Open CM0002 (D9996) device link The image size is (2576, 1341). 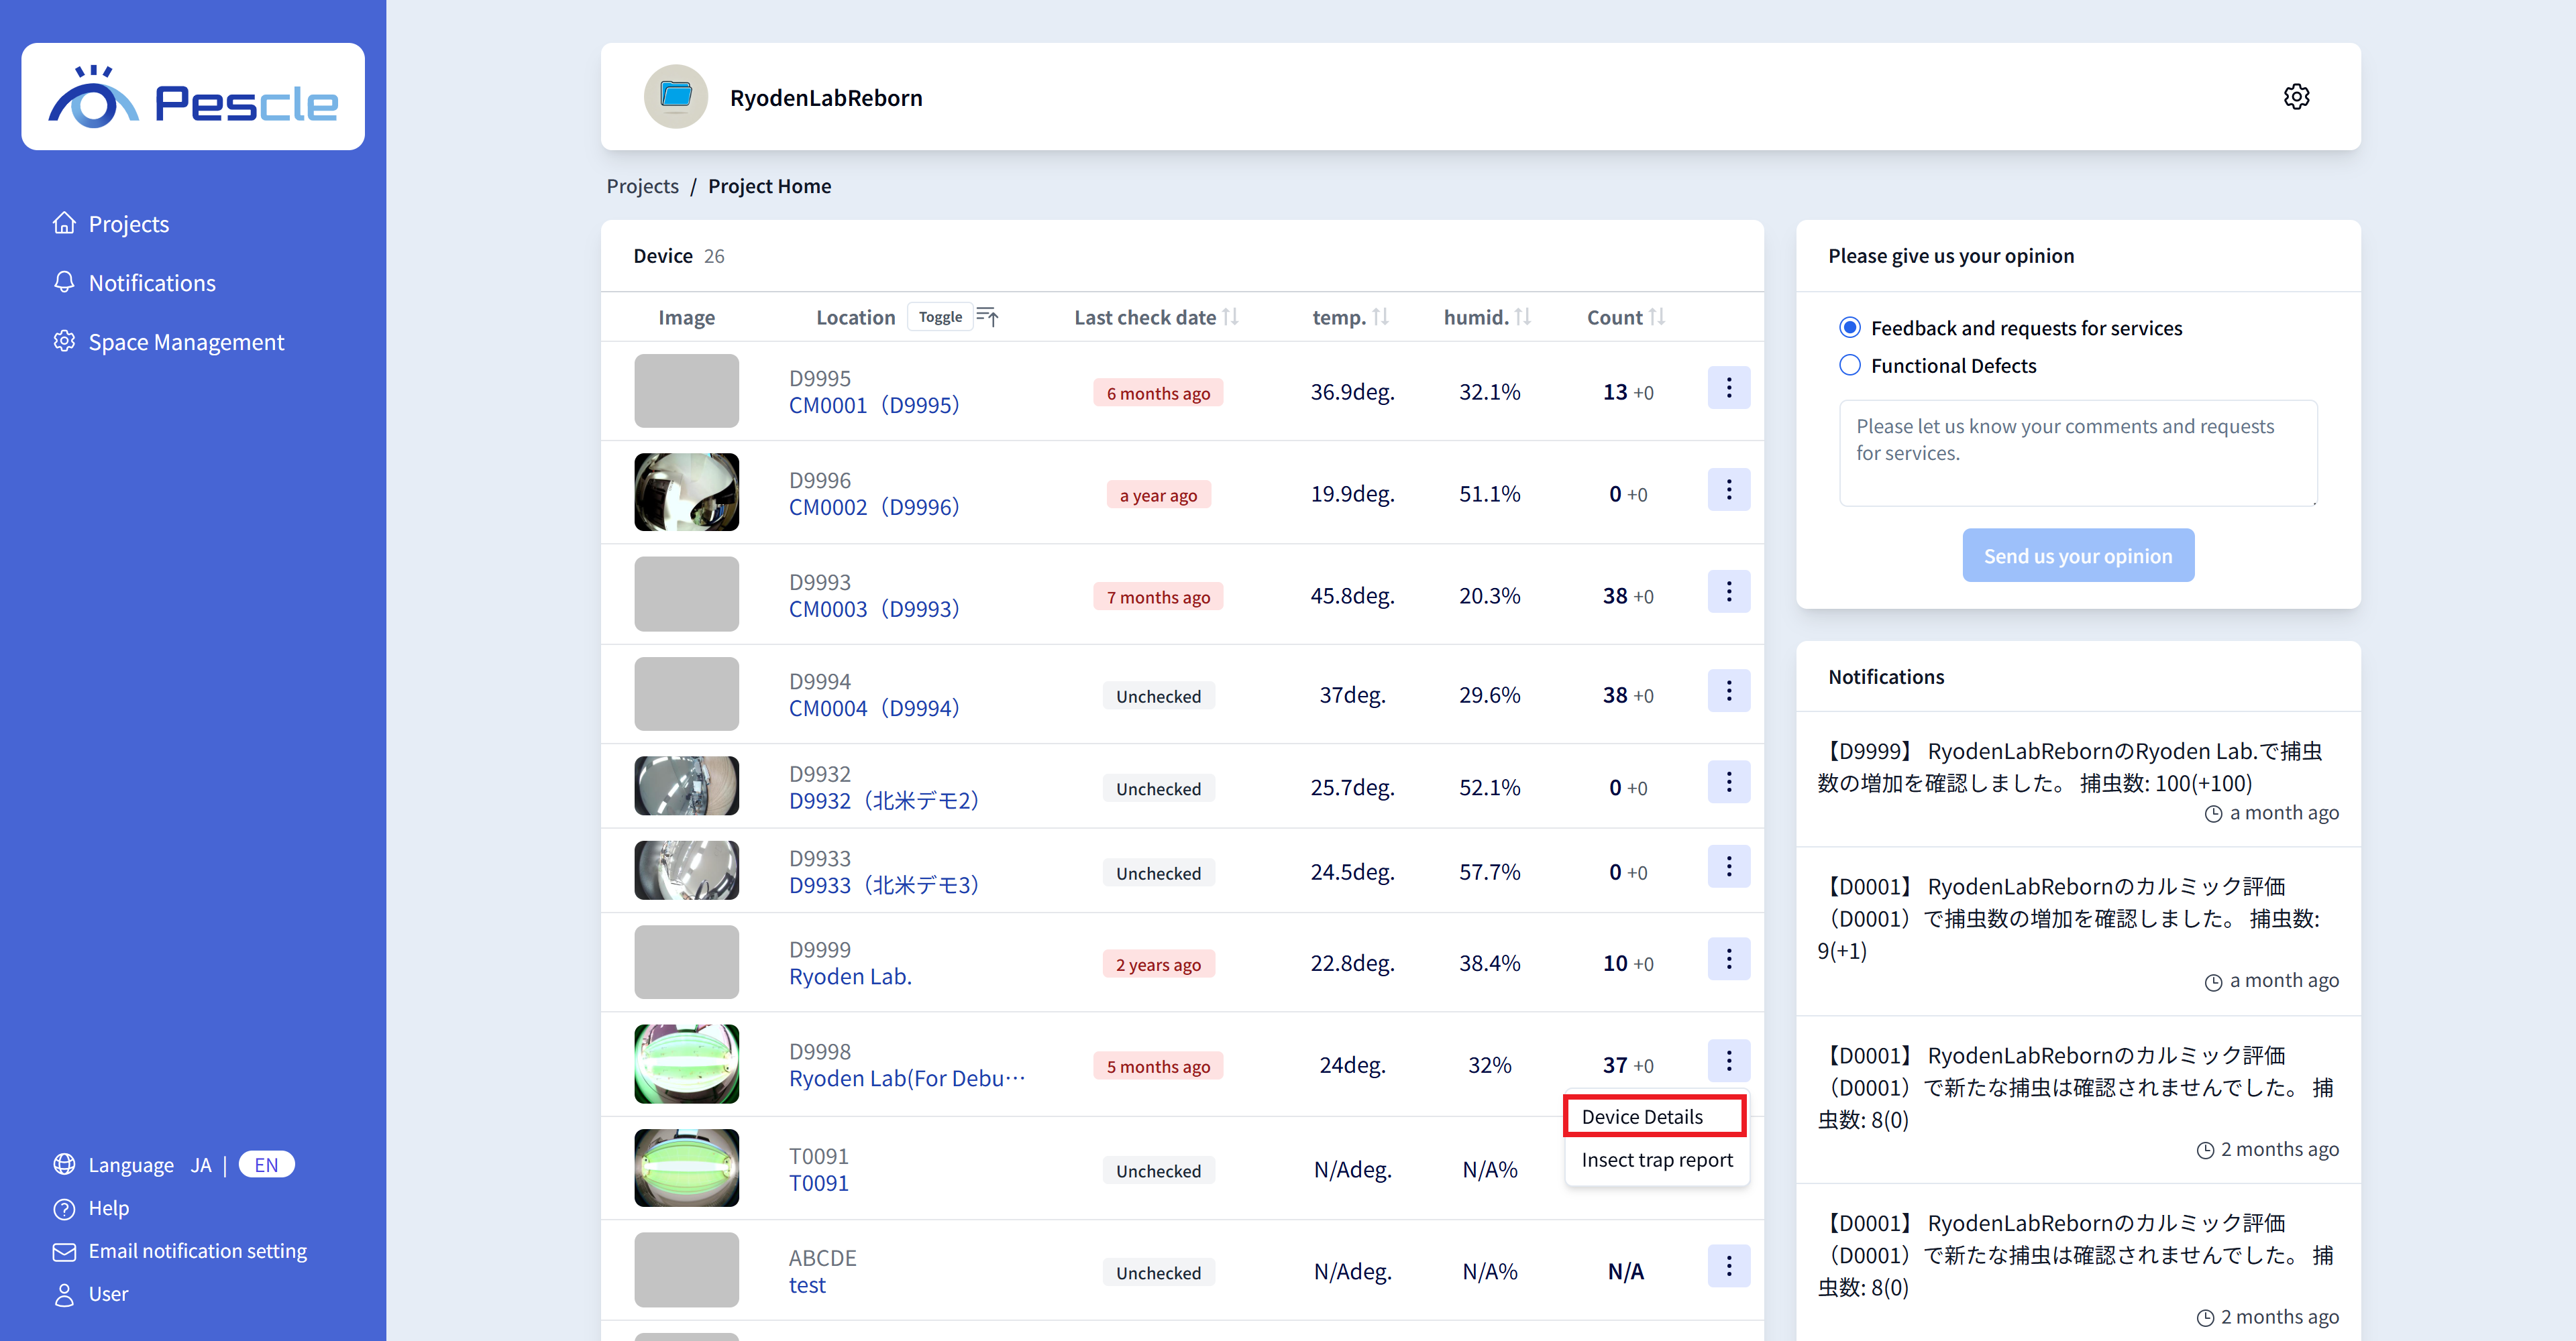point(873,507)
